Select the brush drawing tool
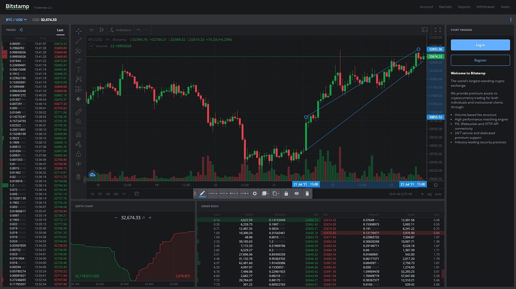Screen dimensions: 516x289 pyautogui.click(x=78, y=60)
